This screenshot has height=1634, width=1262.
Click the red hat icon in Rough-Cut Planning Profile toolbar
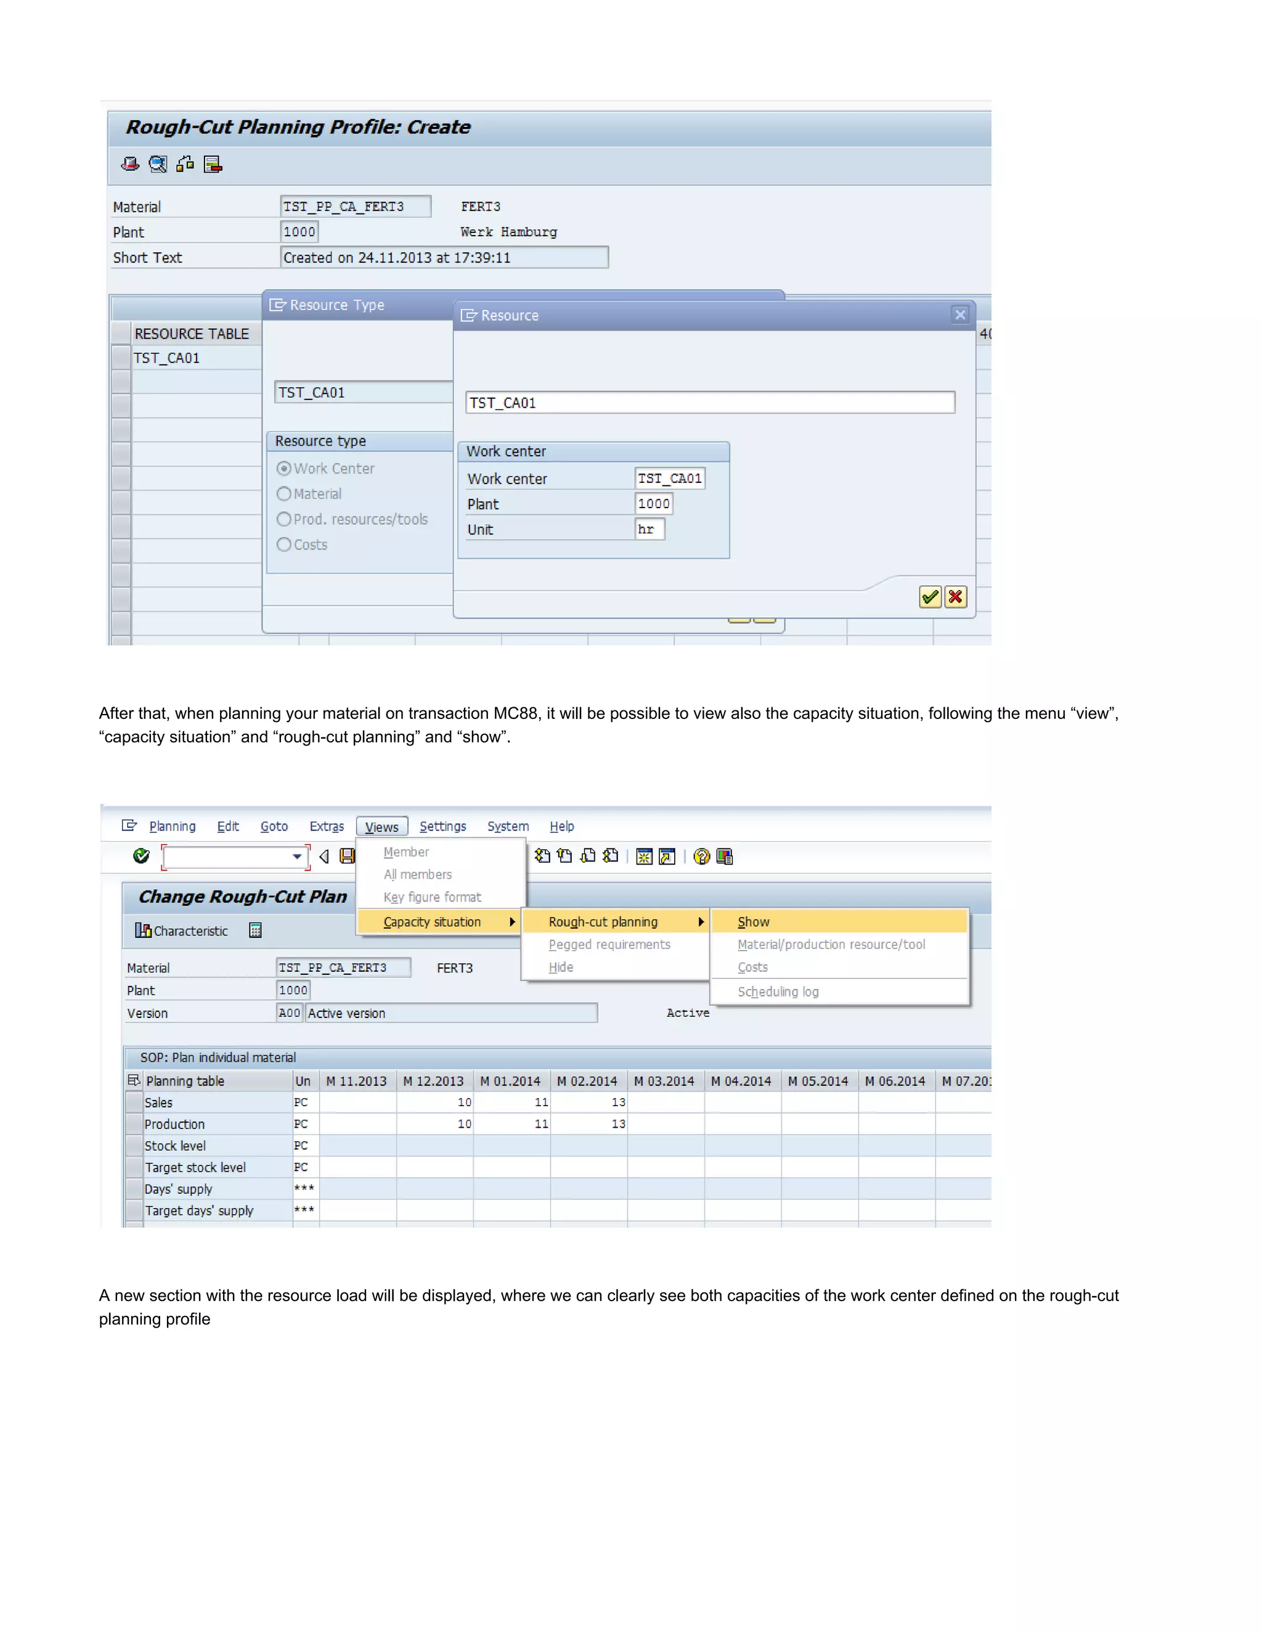(x=130, y=164)
